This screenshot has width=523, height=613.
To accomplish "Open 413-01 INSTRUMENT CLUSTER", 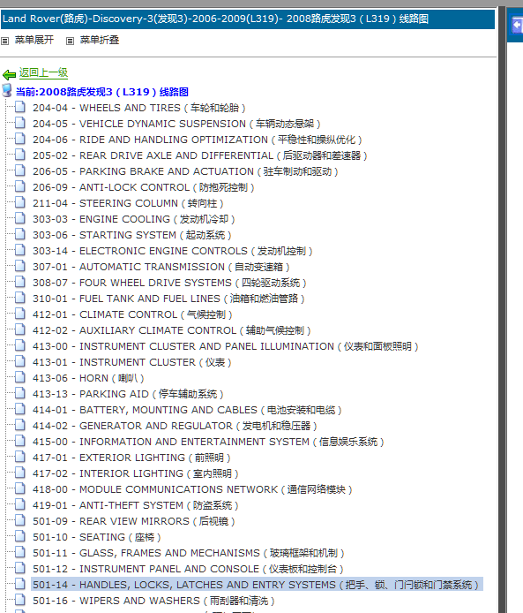I will pos(132,362).
